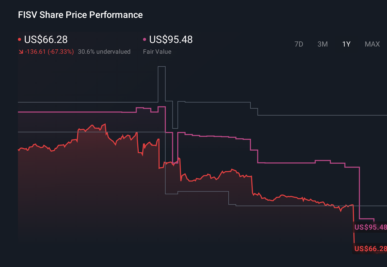Click the red downward trend arrow icon
The height and width of the screenshot is (267, 387).
point(21,52)
